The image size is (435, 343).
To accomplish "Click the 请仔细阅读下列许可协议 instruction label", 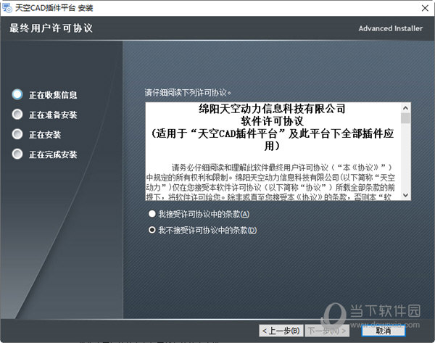I will coord(188,93).
